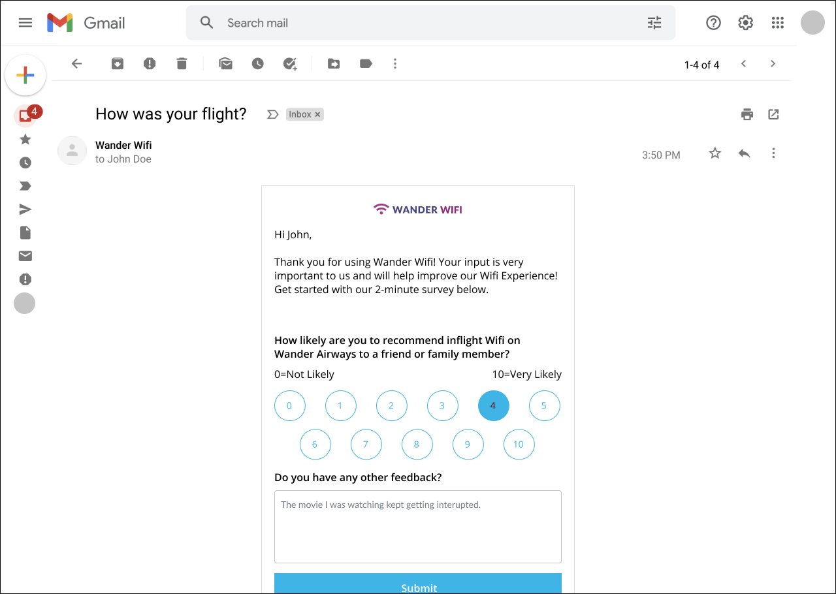836x594 pixels.
Task: Select rating 5 in the survey
Action: pos(544,406)
